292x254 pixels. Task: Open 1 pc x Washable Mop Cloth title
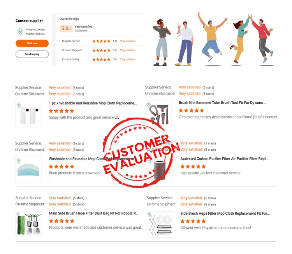click(93, 103)
